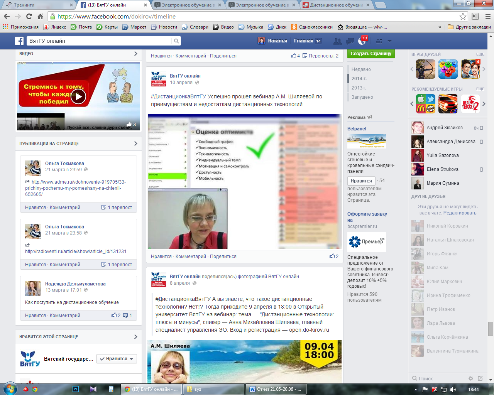Open Оформите заявку на ad link

click(367, 217)
